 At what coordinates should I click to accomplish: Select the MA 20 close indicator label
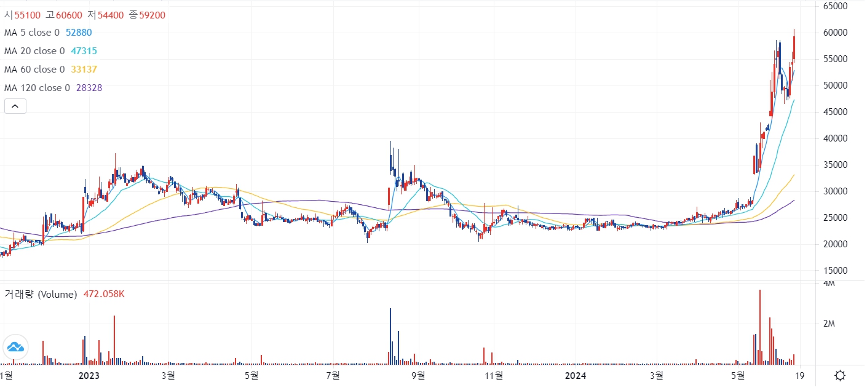coord(34,51)
